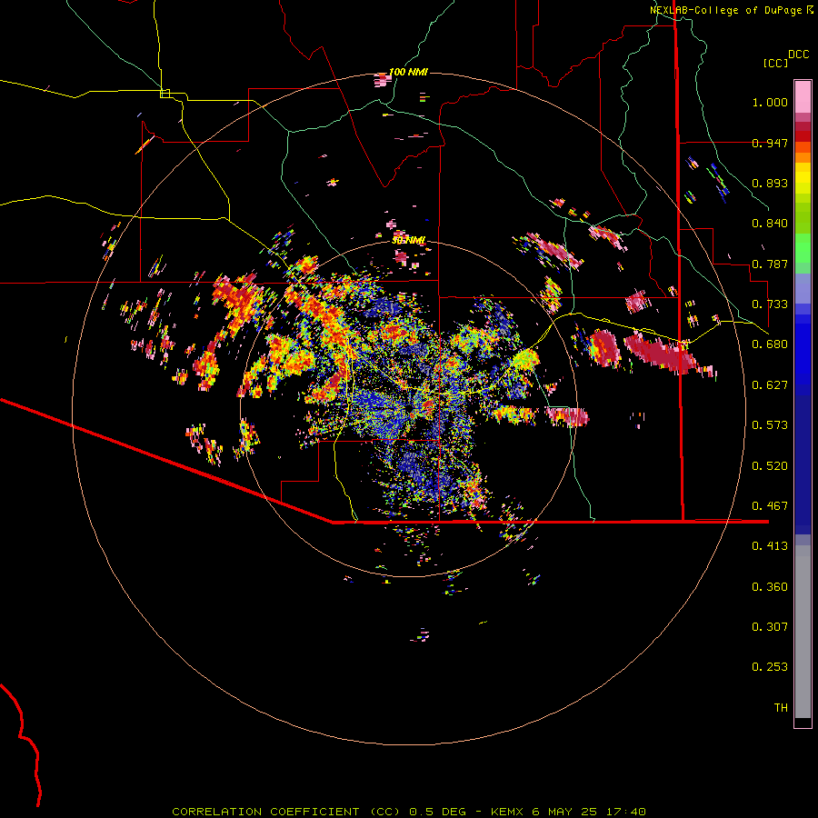
Task: Click the 50 NMI range ring label
Action: click(x=408, y=240)
